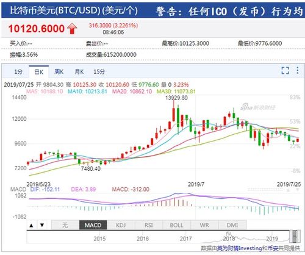Click the MA5: 10188.10 label
The image size is (305, 255).
pyautogui.click(x=45, y=92)
